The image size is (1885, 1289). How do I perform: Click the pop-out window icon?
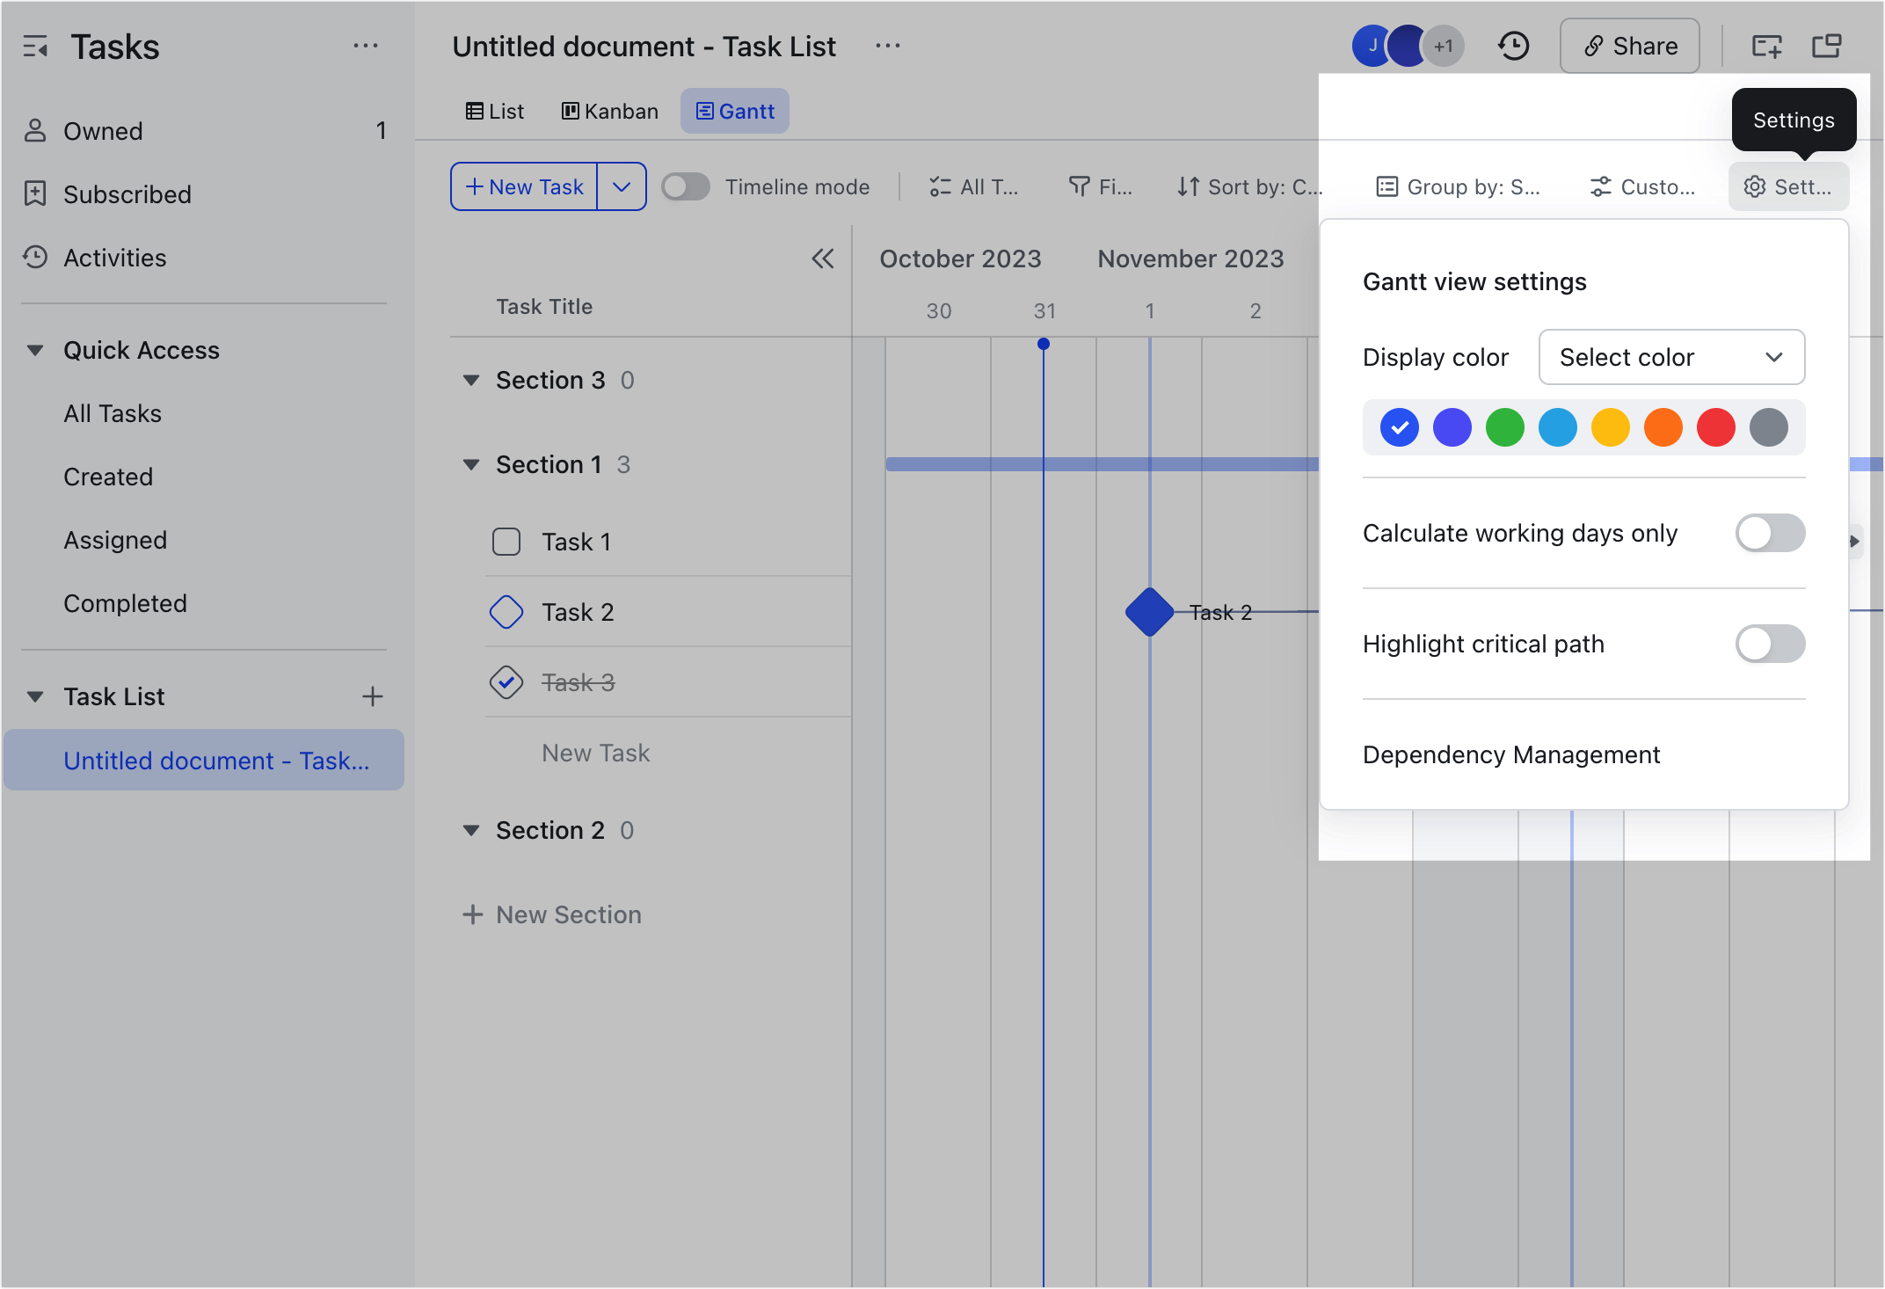(x=1827, y=46)
